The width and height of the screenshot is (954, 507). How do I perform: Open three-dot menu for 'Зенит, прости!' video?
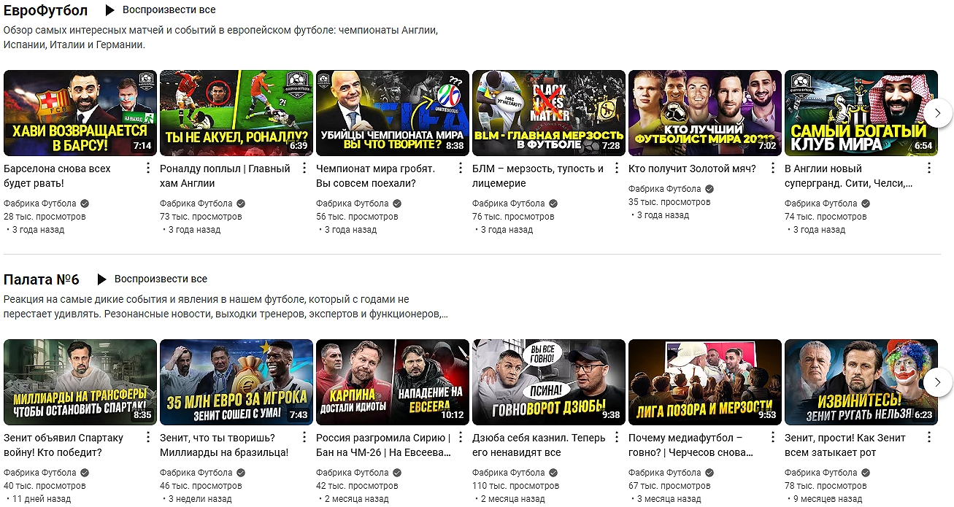click(929, 438)
